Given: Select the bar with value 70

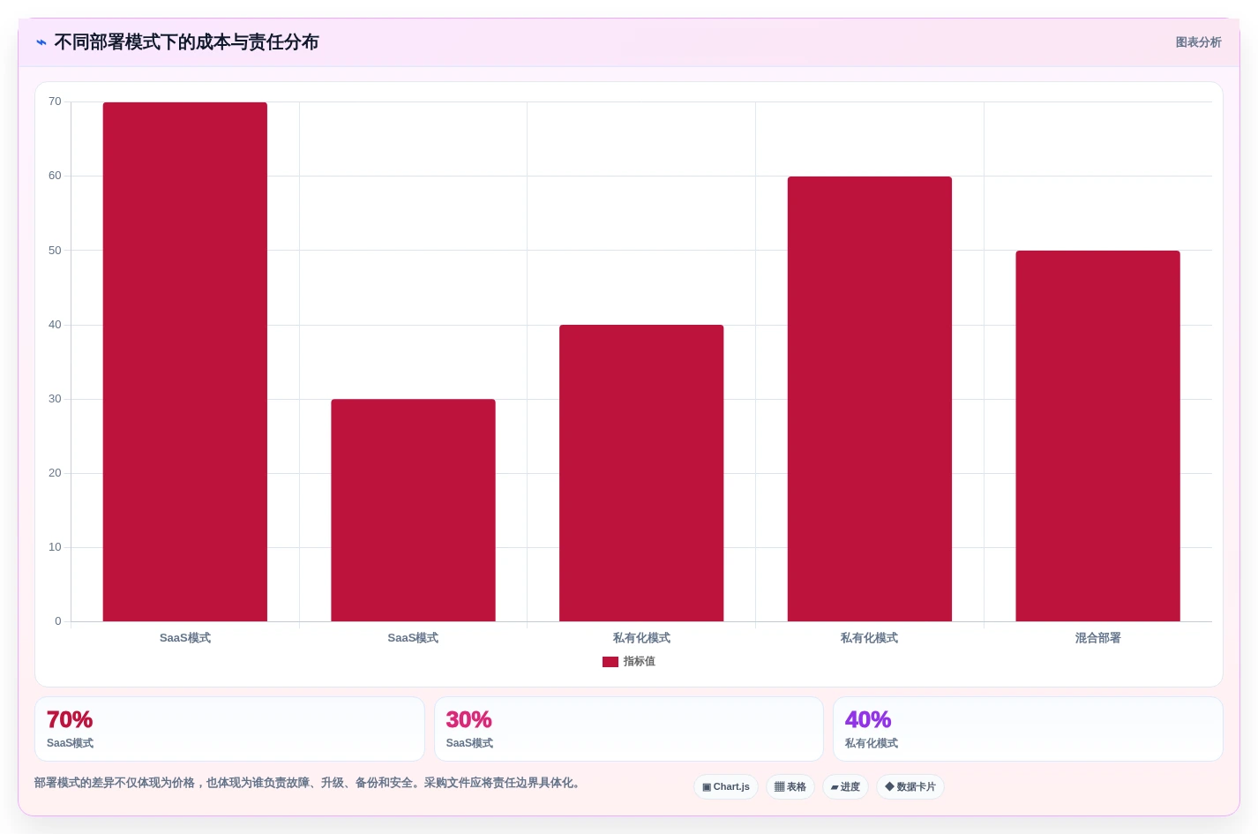Looking at the screenshot, I should coord(185,362).
